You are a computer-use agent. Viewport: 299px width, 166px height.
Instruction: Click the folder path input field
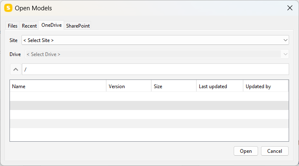[x=155, y=69]
